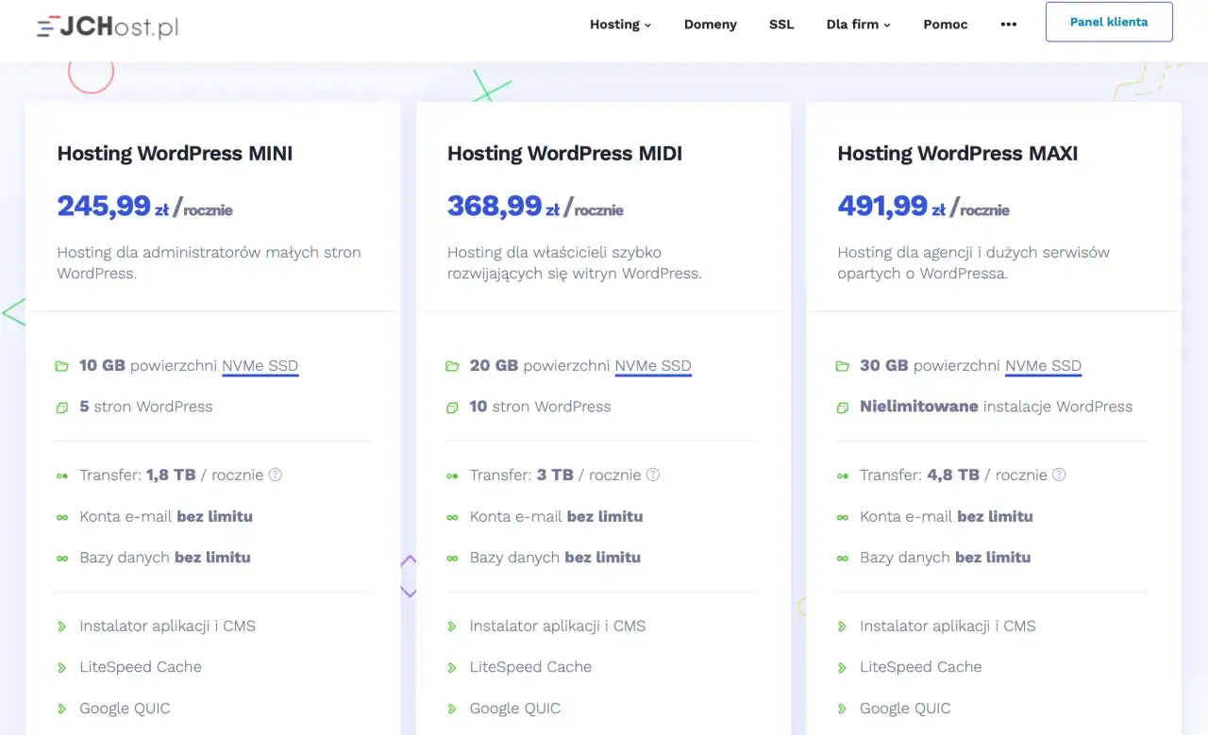Screen dimensions: 1208x735
Task: Go to the SSL page
Action: [781, 25]
